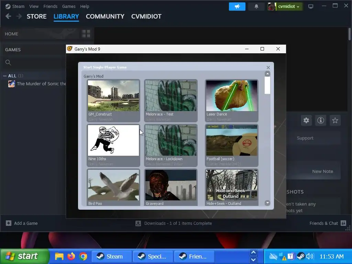Toggle the library grid view icon
The height and width of the screenshot is (264, 352).
coord(86,34)
